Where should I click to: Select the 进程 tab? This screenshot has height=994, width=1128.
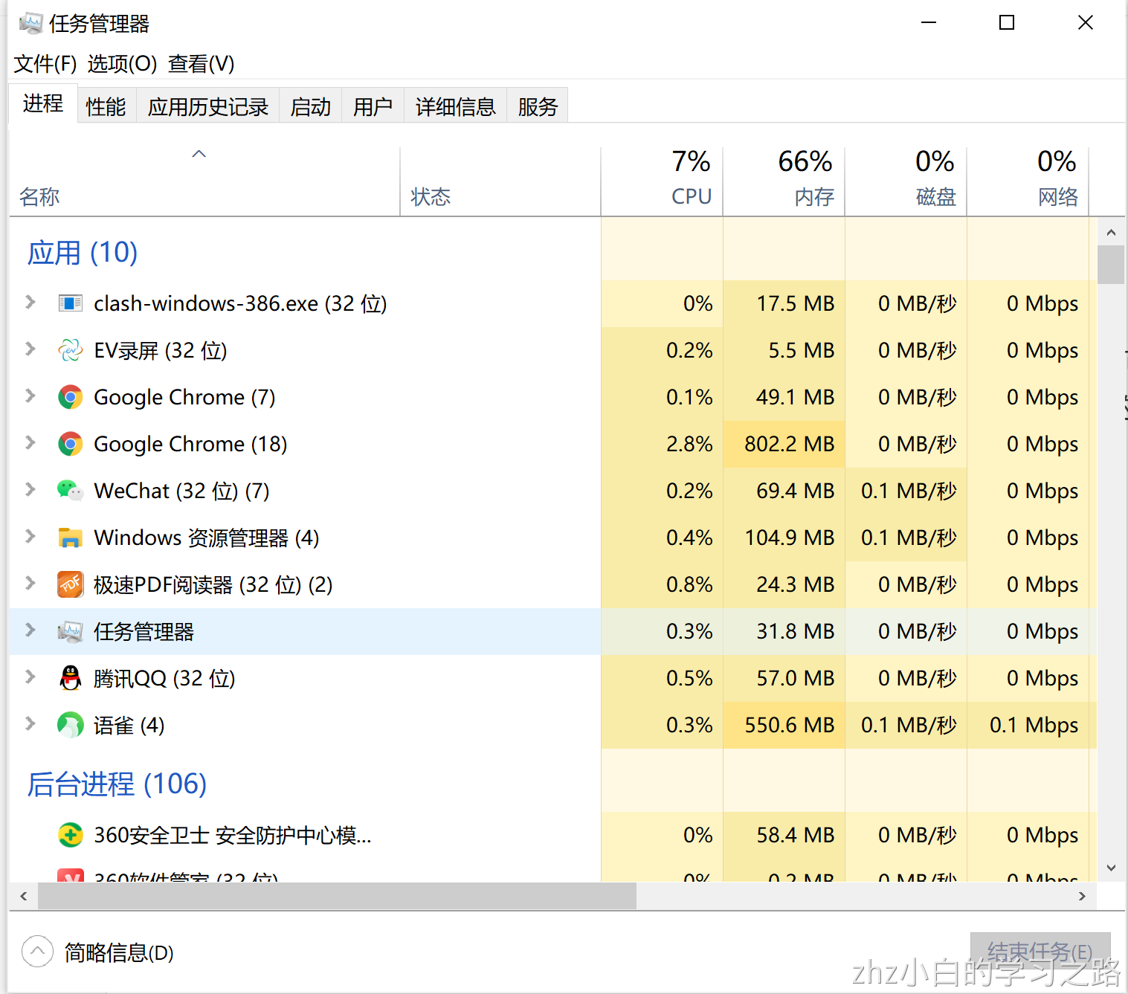pyautogui.click(x=43, y=103)
